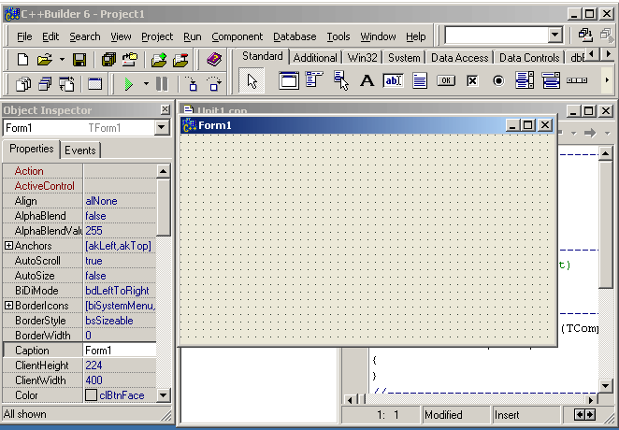Click the New file toolbar icon
The image size is (619, 430).
coord(22,60)
